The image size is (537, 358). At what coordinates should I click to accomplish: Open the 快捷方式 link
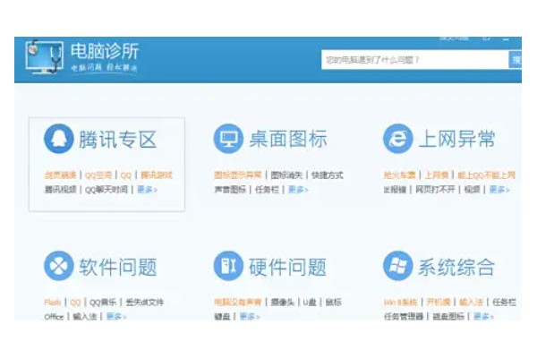pos(327,175)
